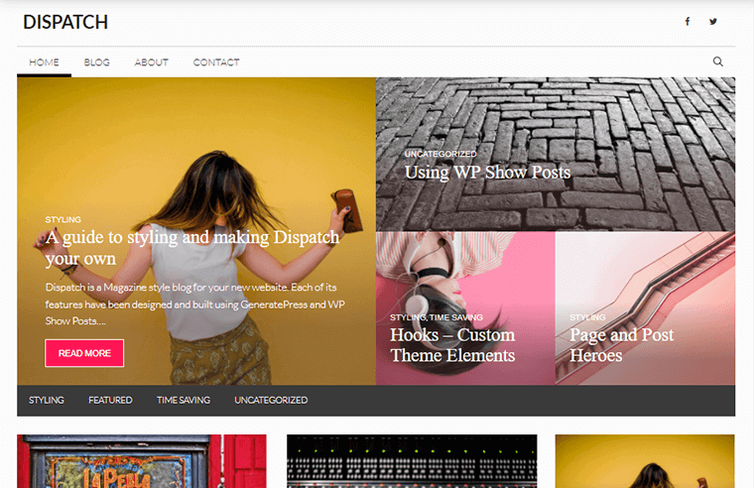Select Uncategorized in the dark category bar

271,400
